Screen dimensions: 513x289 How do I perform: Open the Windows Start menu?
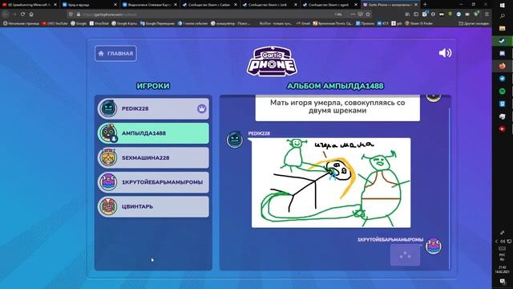tap(503, 5)
